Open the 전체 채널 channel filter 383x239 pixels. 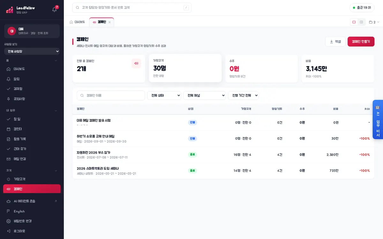click(205, 95)
